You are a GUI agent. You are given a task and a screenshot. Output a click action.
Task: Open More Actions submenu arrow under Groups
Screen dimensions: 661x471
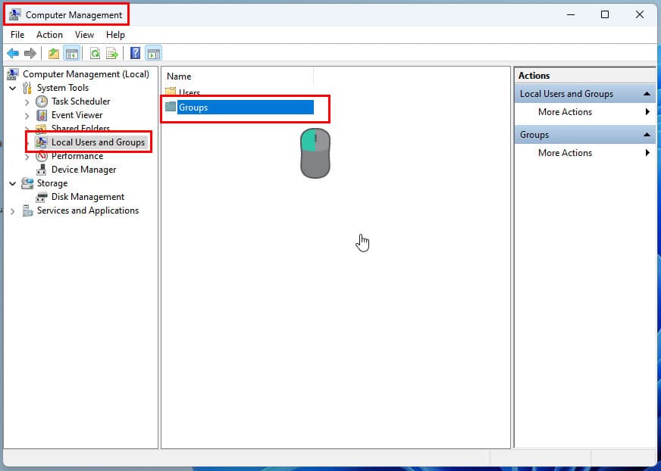(x=647, y=152)
